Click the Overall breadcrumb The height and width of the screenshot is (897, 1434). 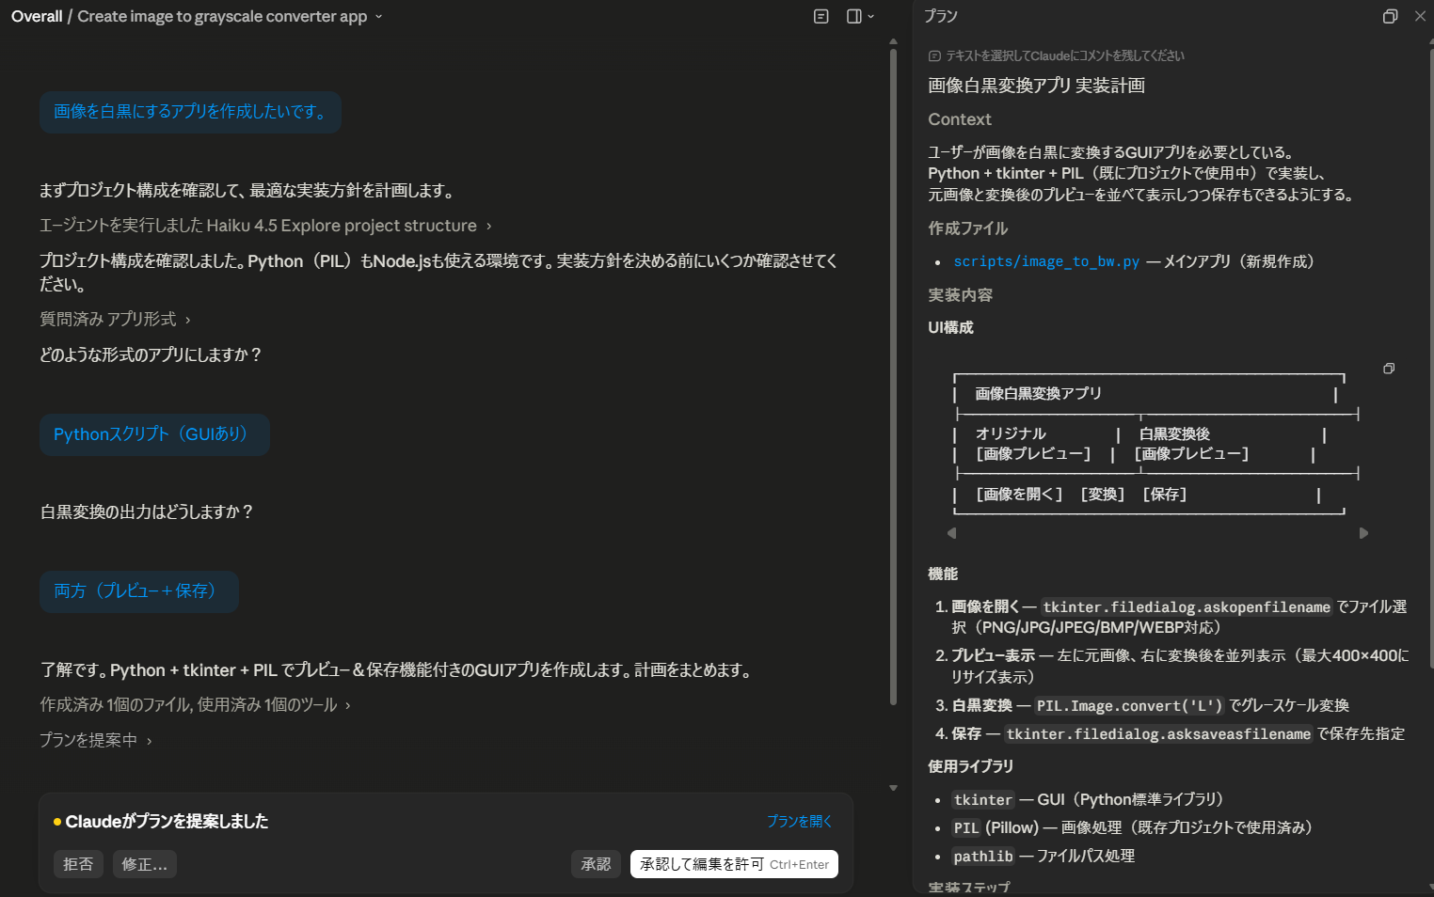point(37,16)
